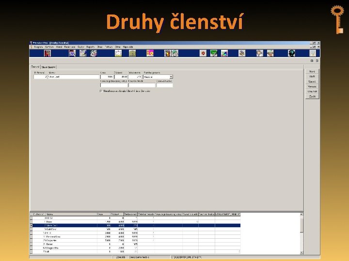Open the green board toolbar icon
The width and height of the screenshot is (349, 261).
pyautogui.click(x=214, y=53)
